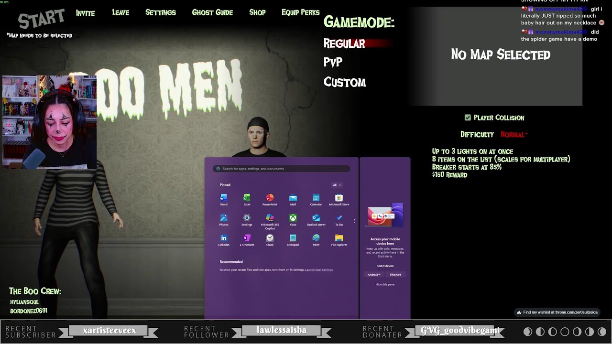Click the Launch Start Settings link
Image resolution: width=612 pixels, height=344 pixels.
click(x=319, y=270)
